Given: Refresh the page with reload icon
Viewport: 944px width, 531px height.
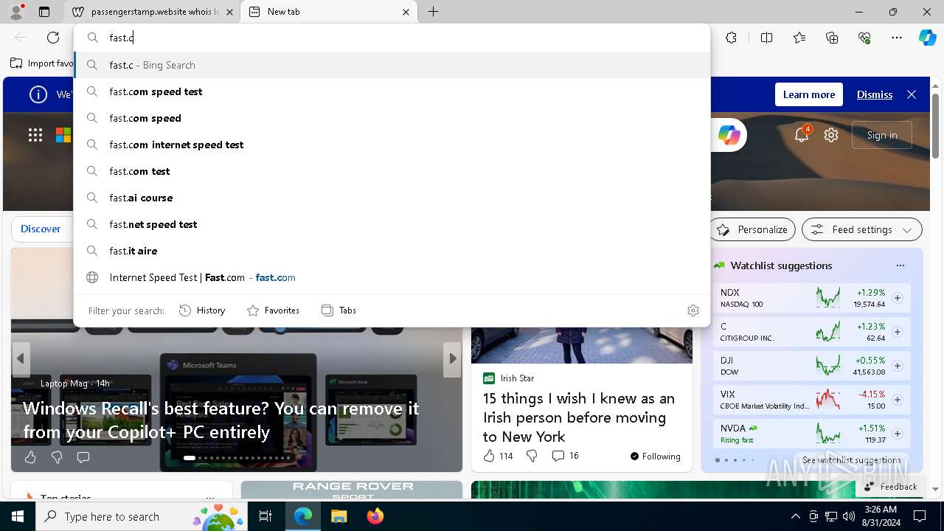Looking at the screenshot, I should coord(53,38).
